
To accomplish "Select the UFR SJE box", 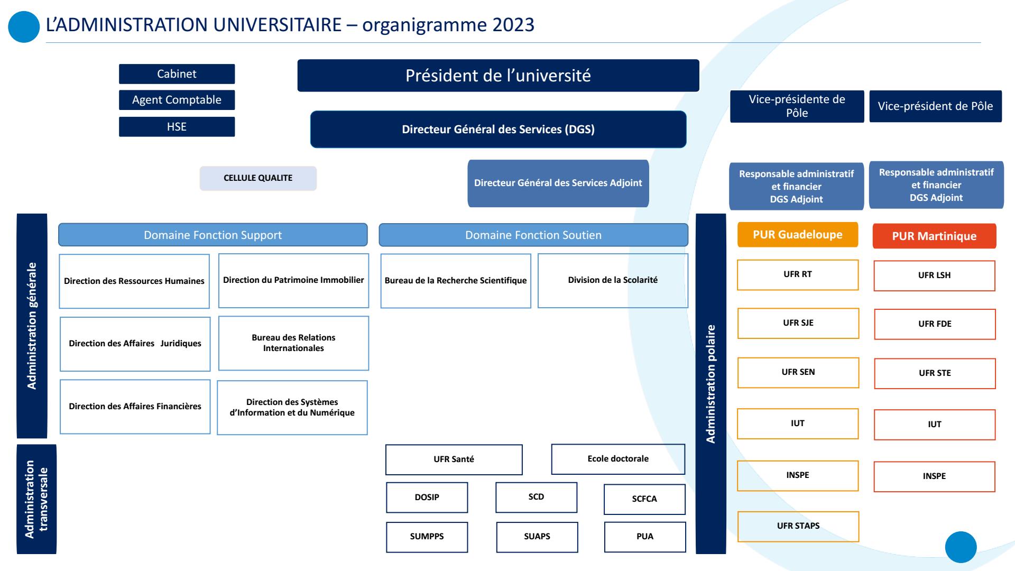I will click(x=798, y=323).
